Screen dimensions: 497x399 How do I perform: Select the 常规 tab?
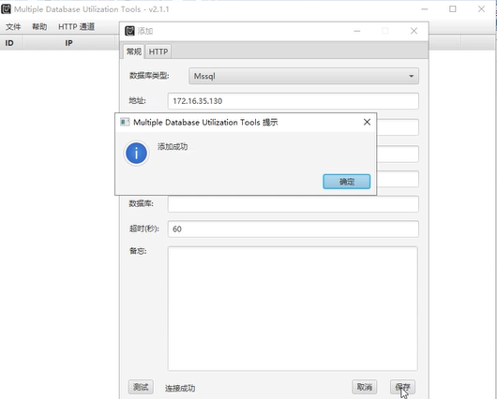133,52
